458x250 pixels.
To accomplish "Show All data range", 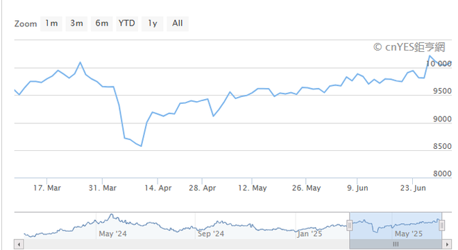I will pos(177,24).
